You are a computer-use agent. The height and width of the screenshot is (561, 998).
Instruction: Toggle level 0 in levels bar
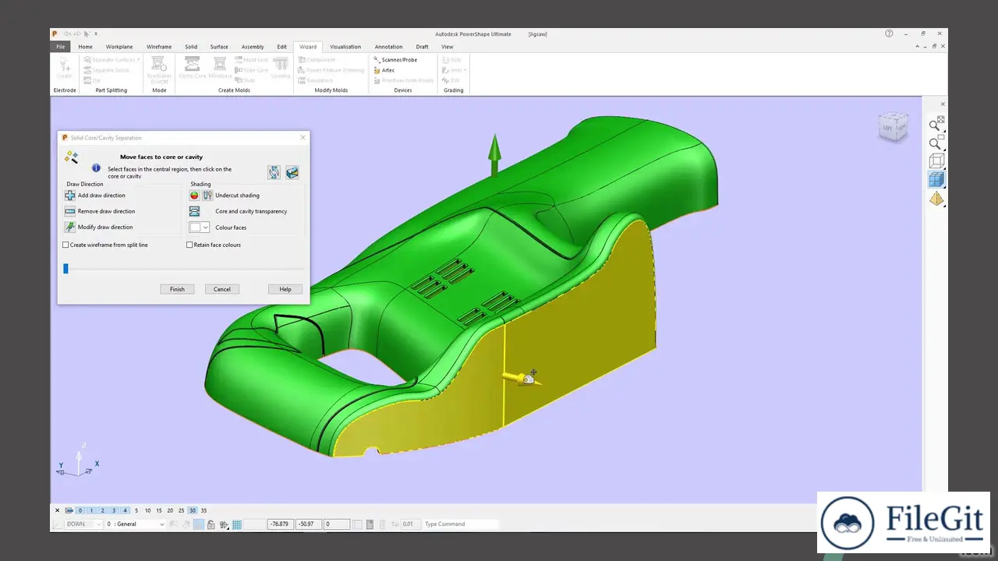tap(80, 510)
